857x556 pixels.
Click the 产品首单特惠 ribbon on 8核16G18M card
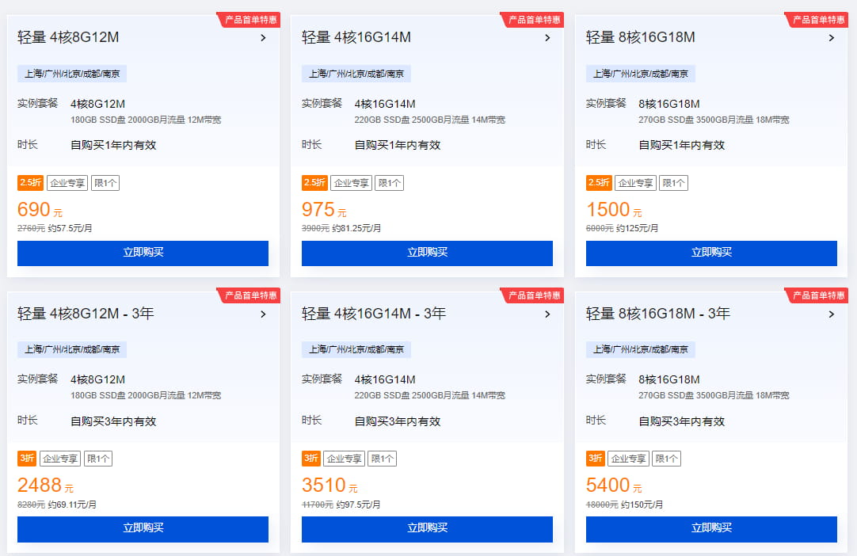(x=817, y=20)
